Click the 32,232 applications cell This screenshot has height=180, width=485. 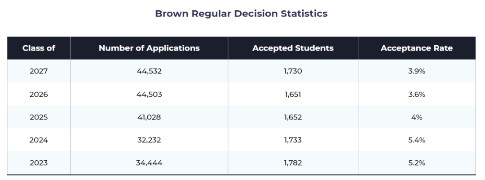149,140
